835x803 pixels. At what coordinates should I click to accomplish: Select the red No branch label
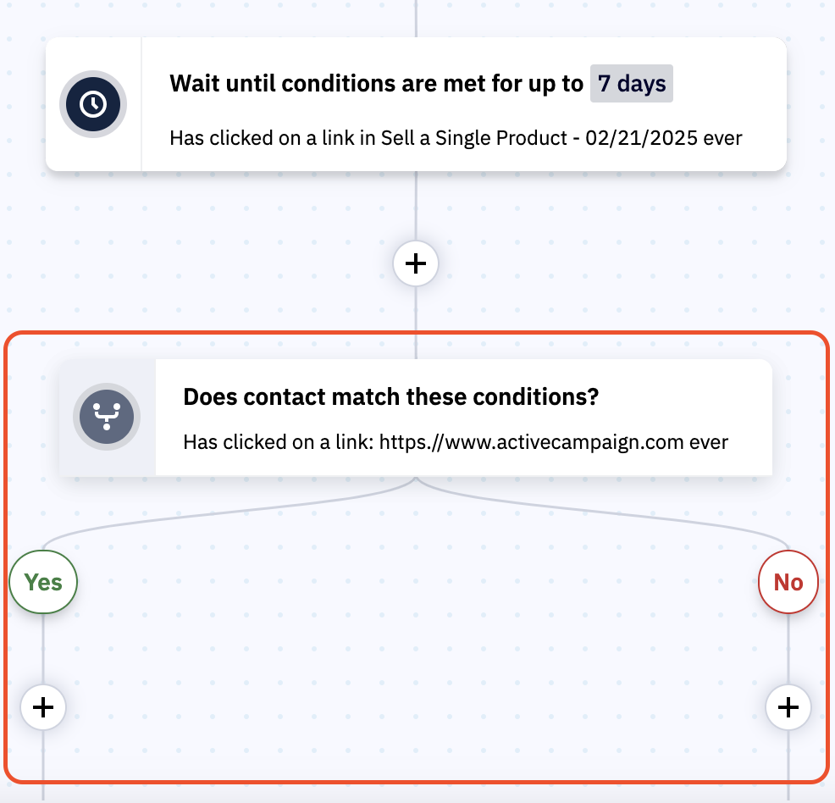click(x=788, y=582)
